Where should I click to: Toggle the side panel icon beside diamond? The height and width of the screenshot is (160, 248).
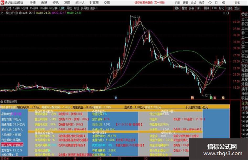228,13
